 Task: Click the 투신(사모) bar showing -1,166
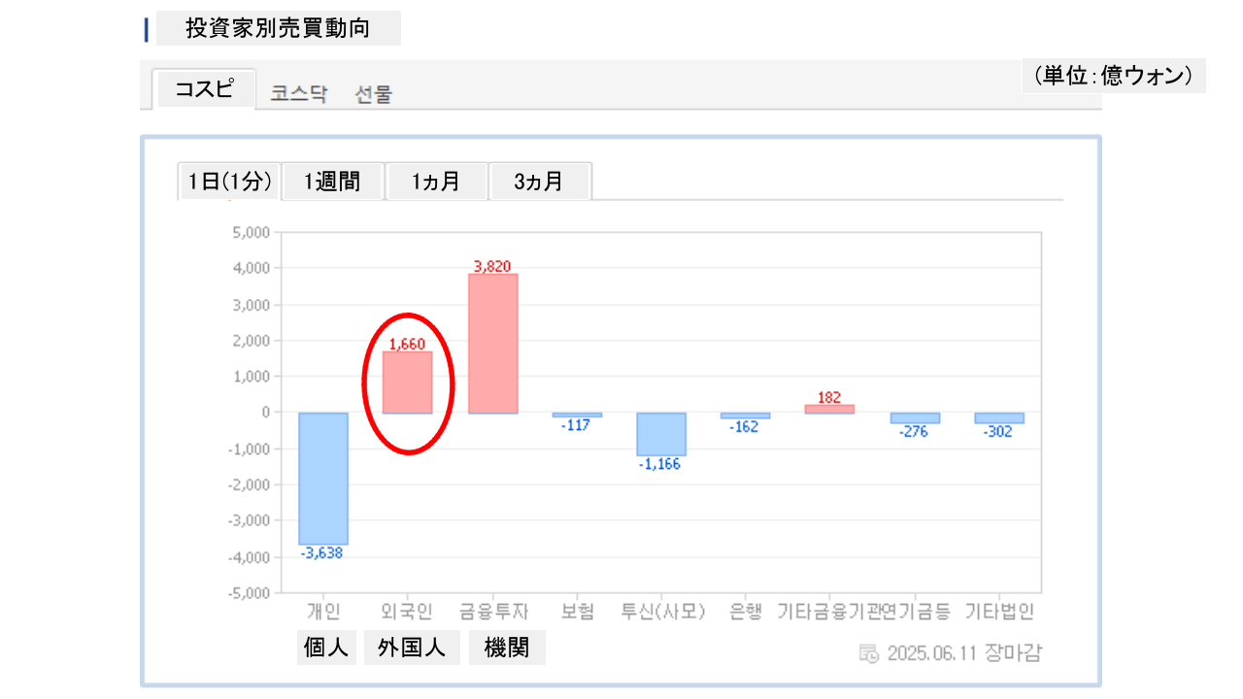(661, 434)
